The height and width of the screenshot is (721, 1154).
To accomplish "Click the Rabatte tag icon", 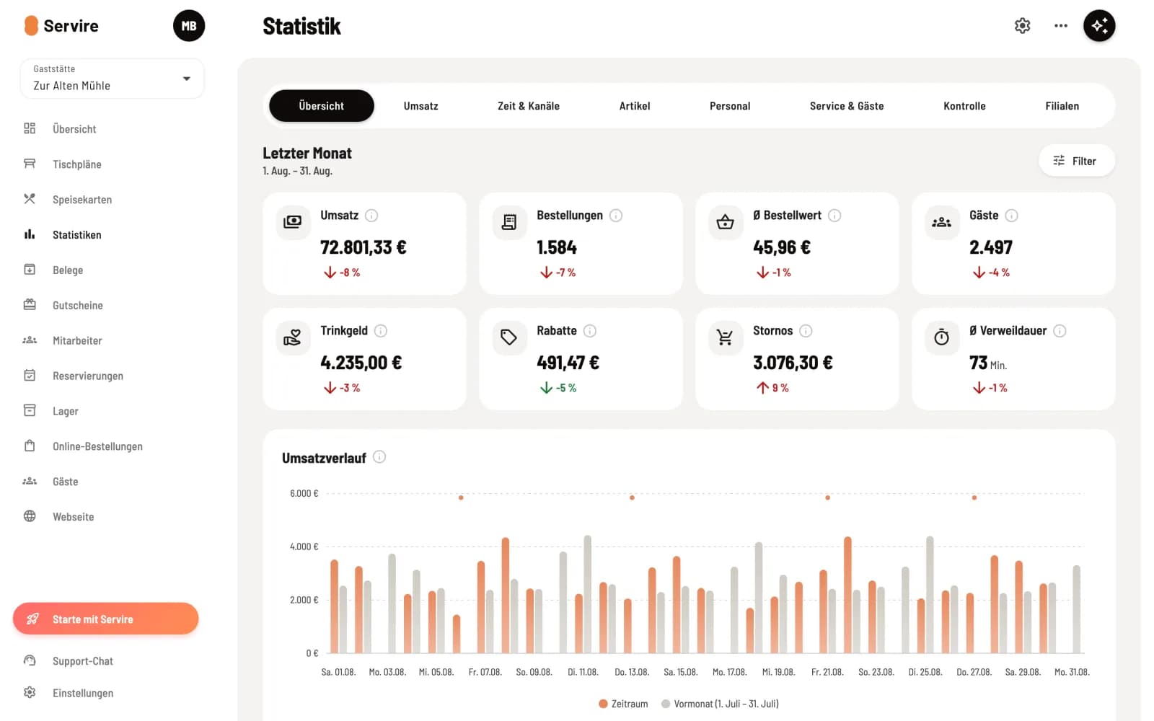I will coord(509,337).
